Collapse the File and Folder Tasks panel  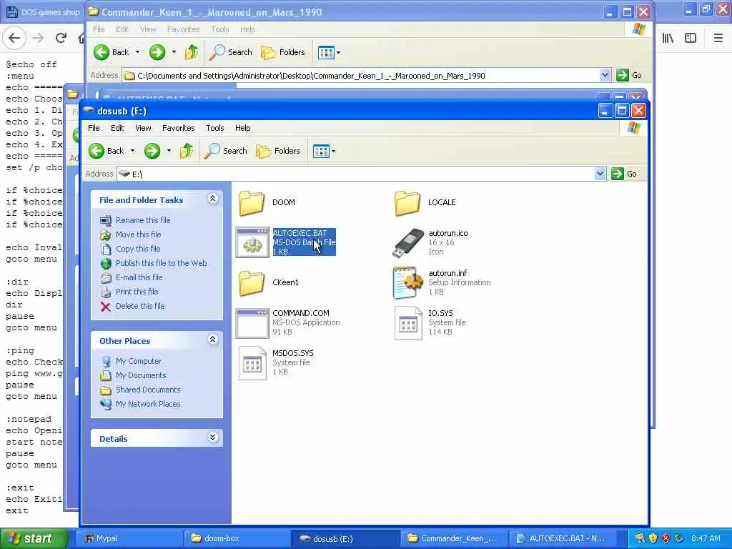pyautogui.click(x=212, y=199)
